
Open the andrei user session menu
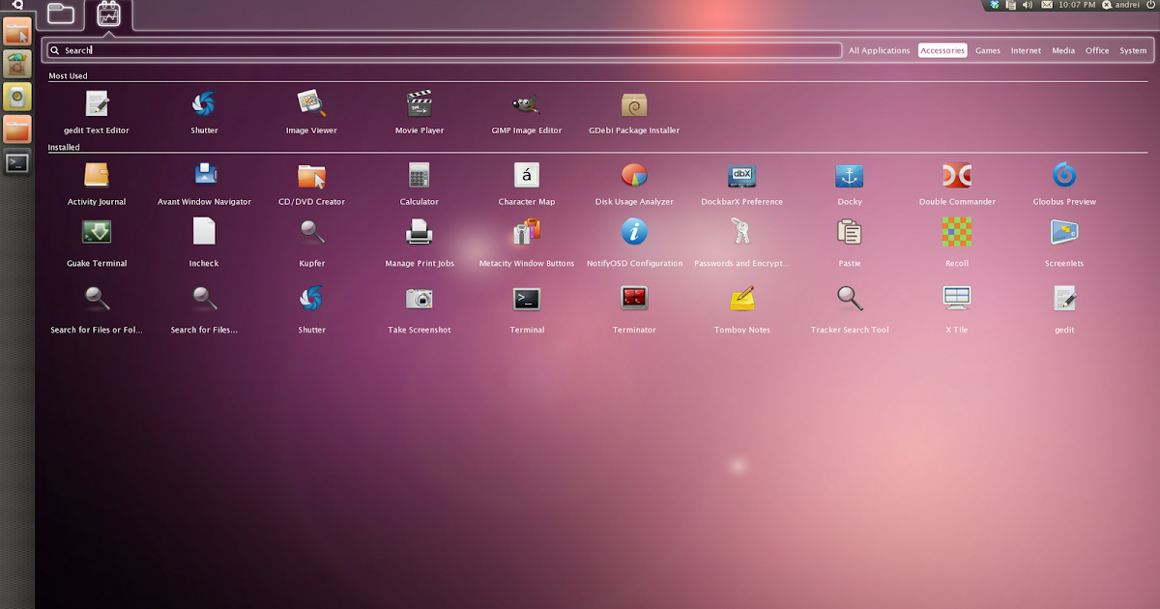[1121, 5]
